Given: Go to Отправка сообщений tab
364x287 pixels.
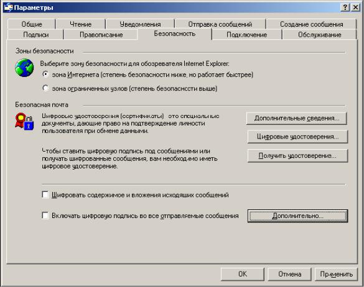Looking at the screenshot, I should click(220, 24).
